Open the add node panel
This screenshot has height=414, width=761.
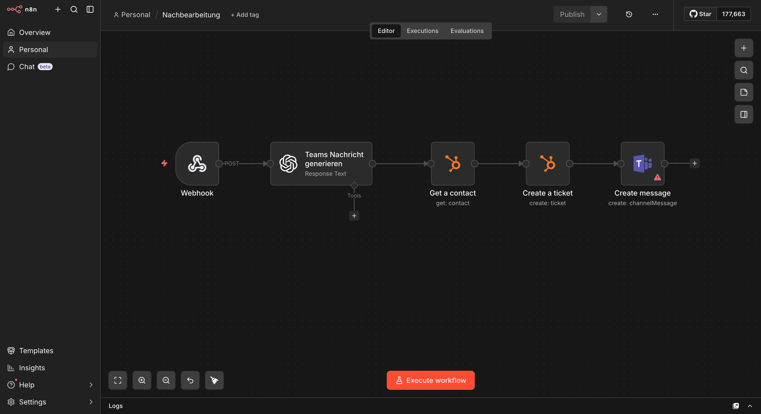click(x=744, y=48)
